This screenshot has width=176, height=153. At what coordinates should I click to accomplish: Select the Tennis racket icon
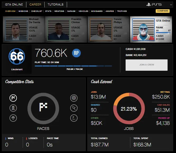coord(74,108)
